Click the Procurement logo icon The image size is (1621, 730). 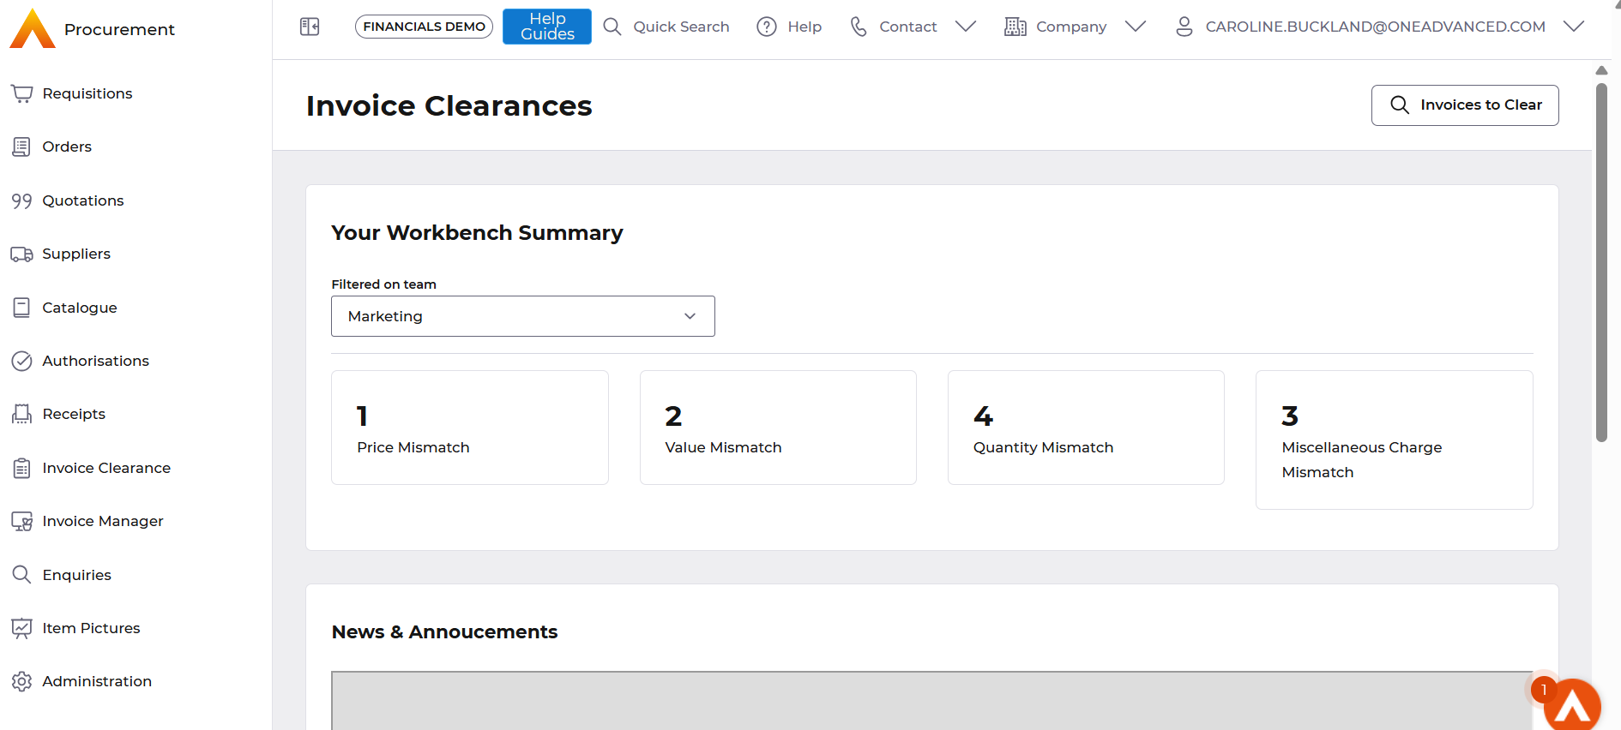pos(33,28)
